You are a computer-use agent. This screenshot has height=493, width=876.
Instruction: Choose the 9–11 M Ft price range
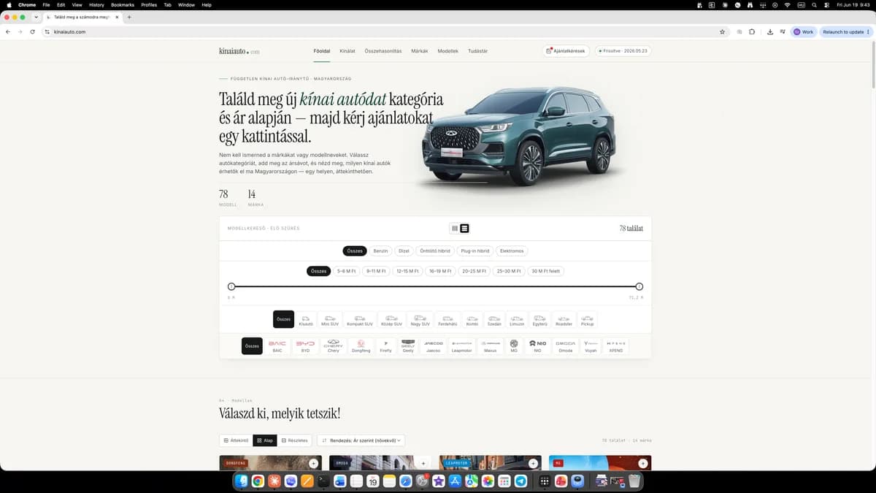click(x=376, y=271)
